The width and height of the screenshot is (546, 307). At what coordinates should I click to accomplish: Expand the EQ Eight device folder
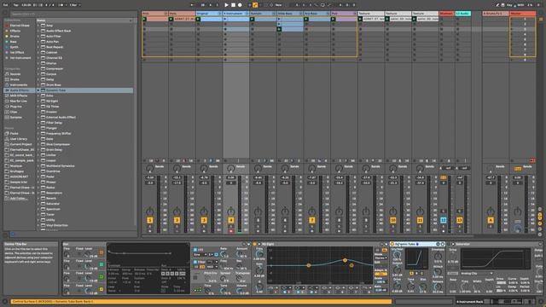pos(38,101)
